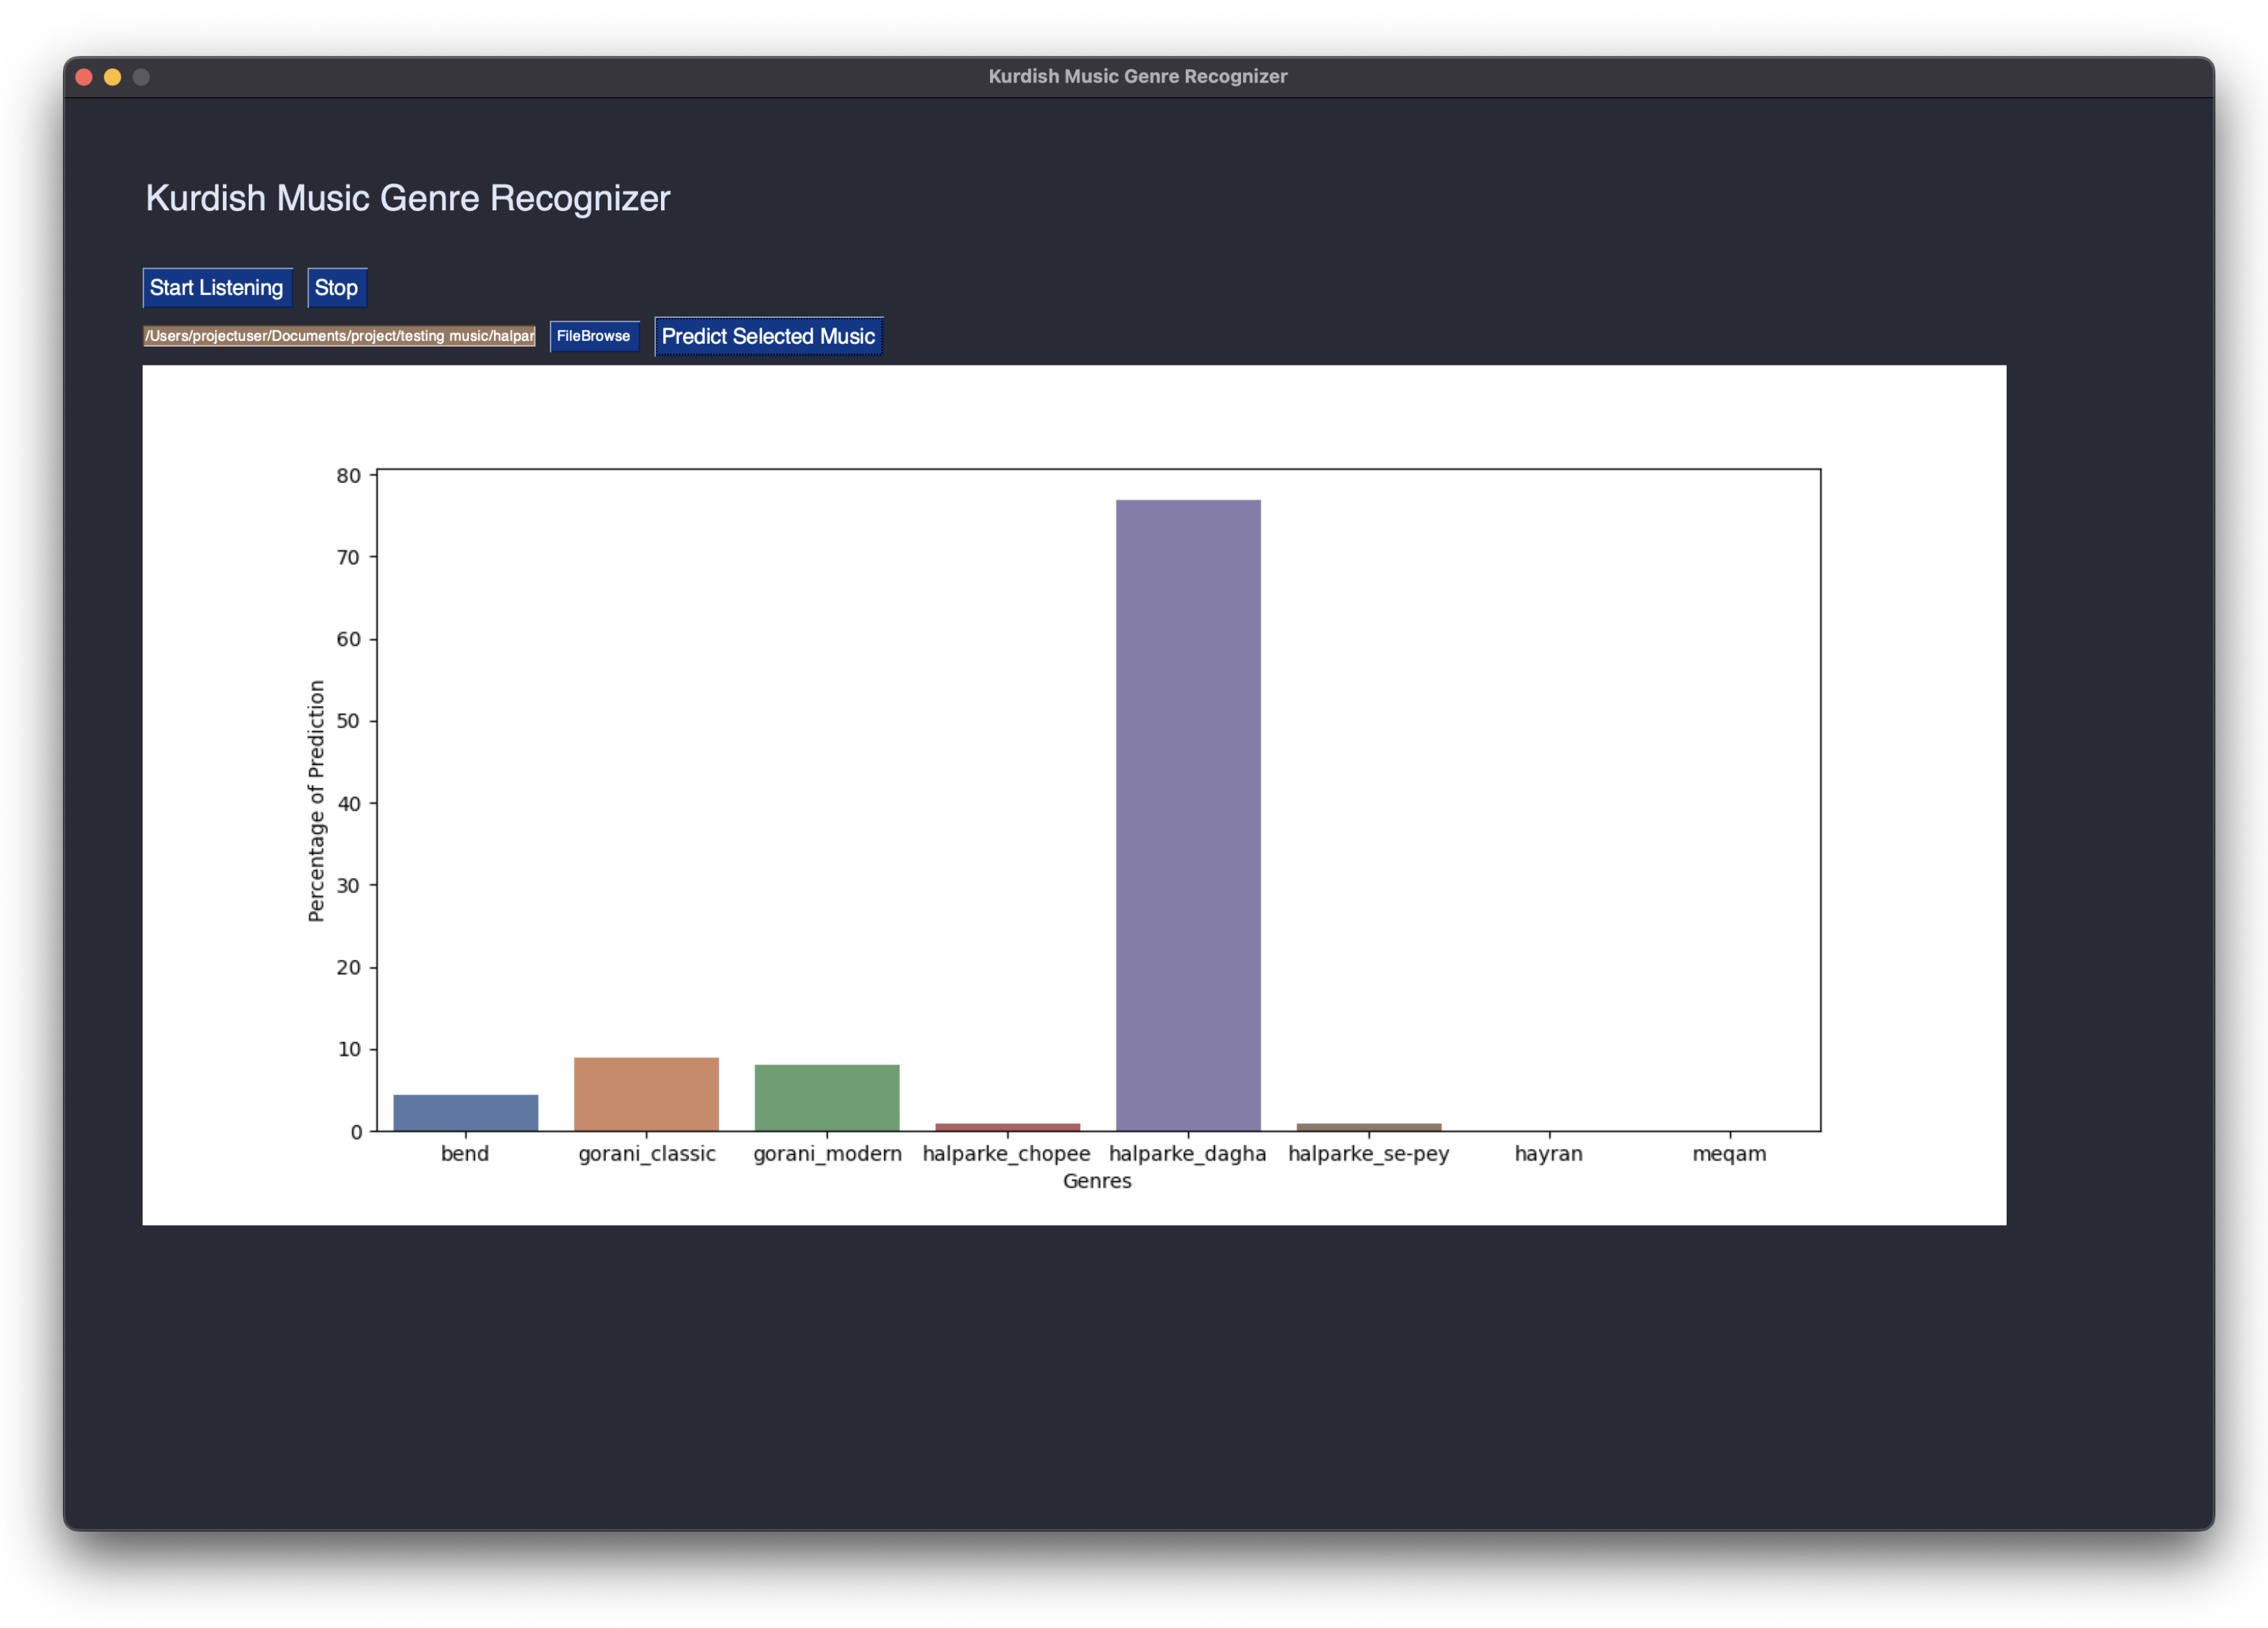Click the blue bend bar

[x=465, y=1112]
